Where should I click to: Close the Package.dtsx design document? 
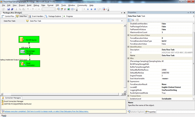pos(124,13)
